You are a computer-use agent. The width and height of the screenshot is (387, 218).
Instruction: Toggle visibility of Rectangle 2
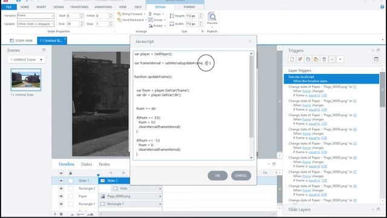(x=61, y=188)
